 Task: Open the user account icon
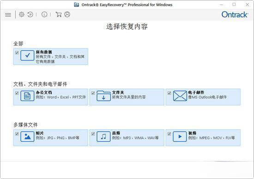(x=67, y=14)
